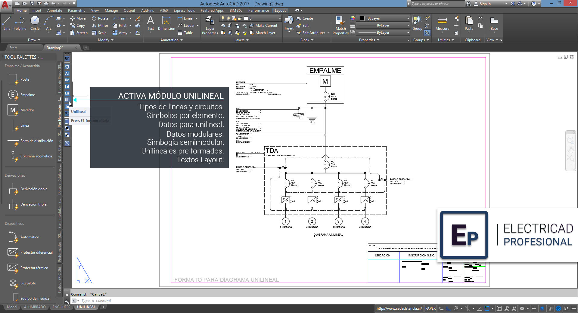Insert annotation Text
The width and height of the screenshot is (578, 313).
point(151,23)
